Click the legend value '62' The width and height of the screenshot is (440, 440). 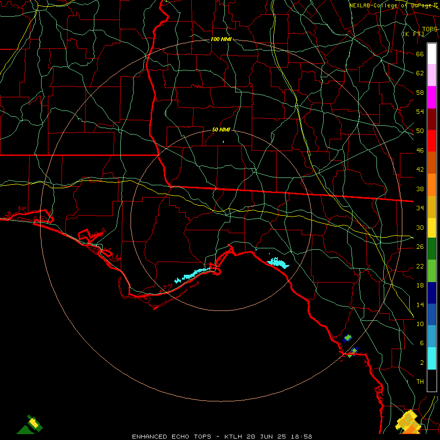click(x=420, y=73)
